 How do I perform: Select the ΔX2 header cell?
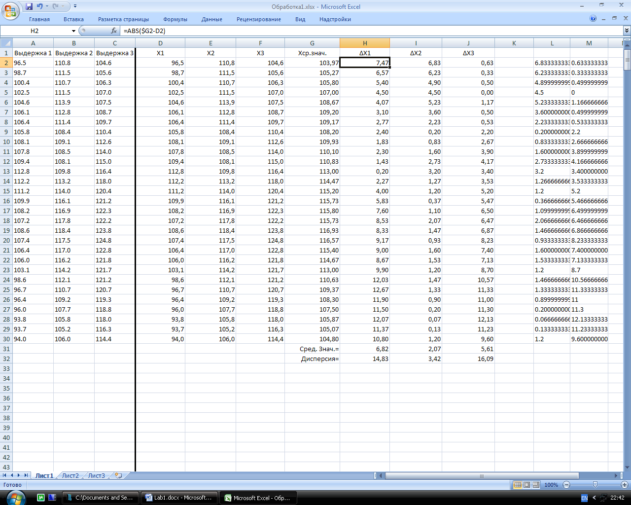click(x=416, y=53)
